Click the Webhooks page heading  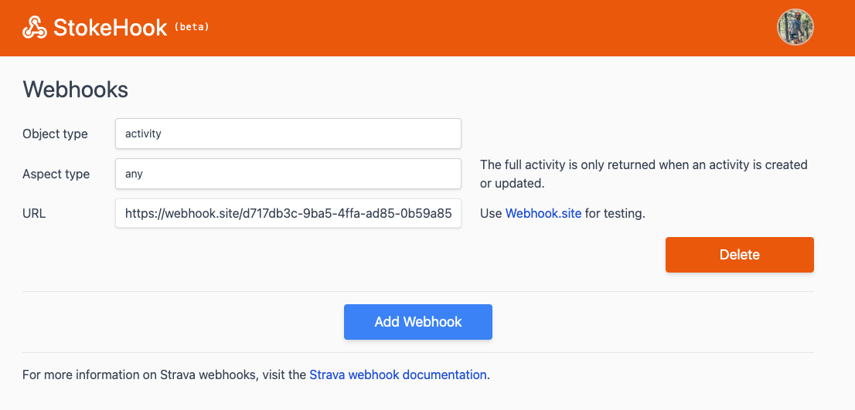(75, 90)
